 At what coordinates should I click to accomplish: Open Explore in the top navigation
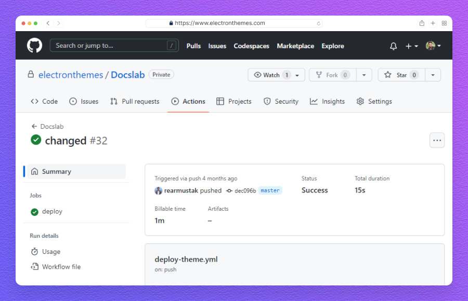(x=332, y=46)
